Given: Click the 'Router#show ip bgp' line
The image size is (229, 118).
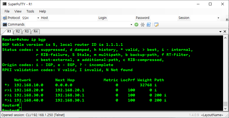Looking at the screenshot, I should [24, 40].
